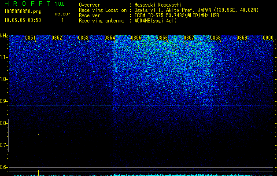The width and height of the screenshot is (277, 176).
Task: Click the 1.0 kHz axis label
Action: (4, 79)
